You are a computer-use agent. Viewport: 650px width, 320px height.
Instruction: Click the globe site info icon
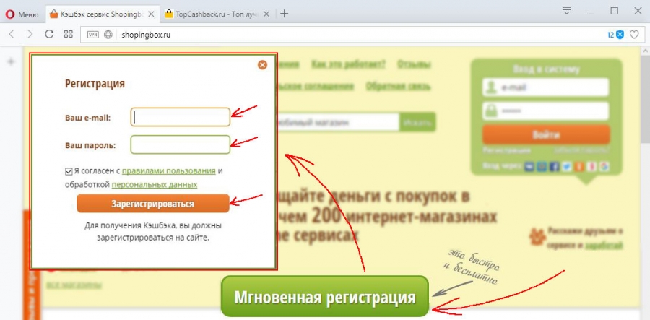point(108,35)
